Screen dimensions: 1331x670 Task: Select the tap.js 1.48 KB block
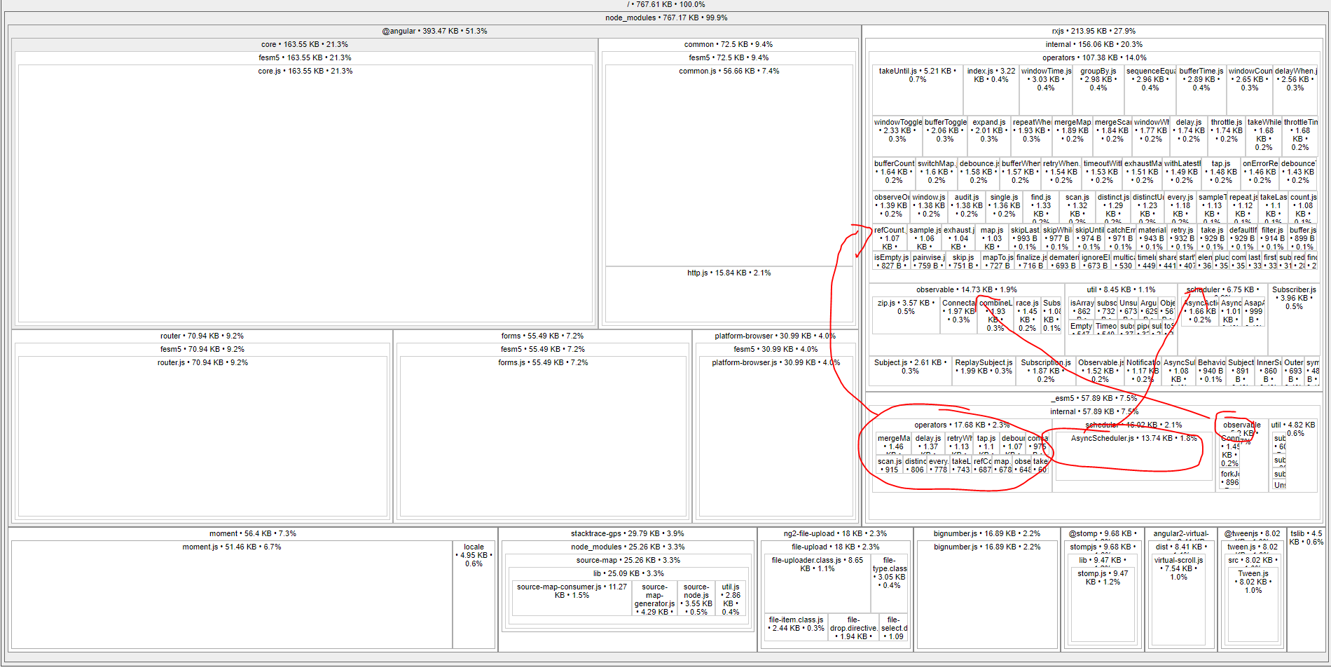pyautogui.click(x=1221, y=174)
